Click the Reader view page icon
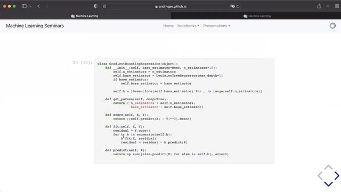 (x=104, y=6)
